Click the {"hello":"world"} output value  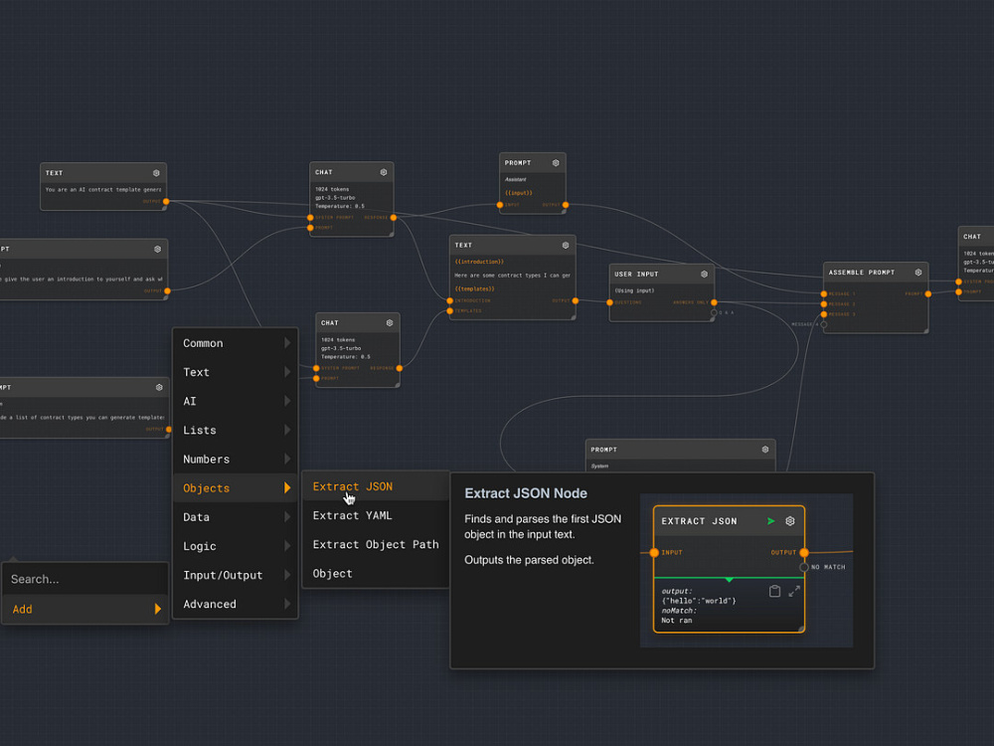(699, 601)
